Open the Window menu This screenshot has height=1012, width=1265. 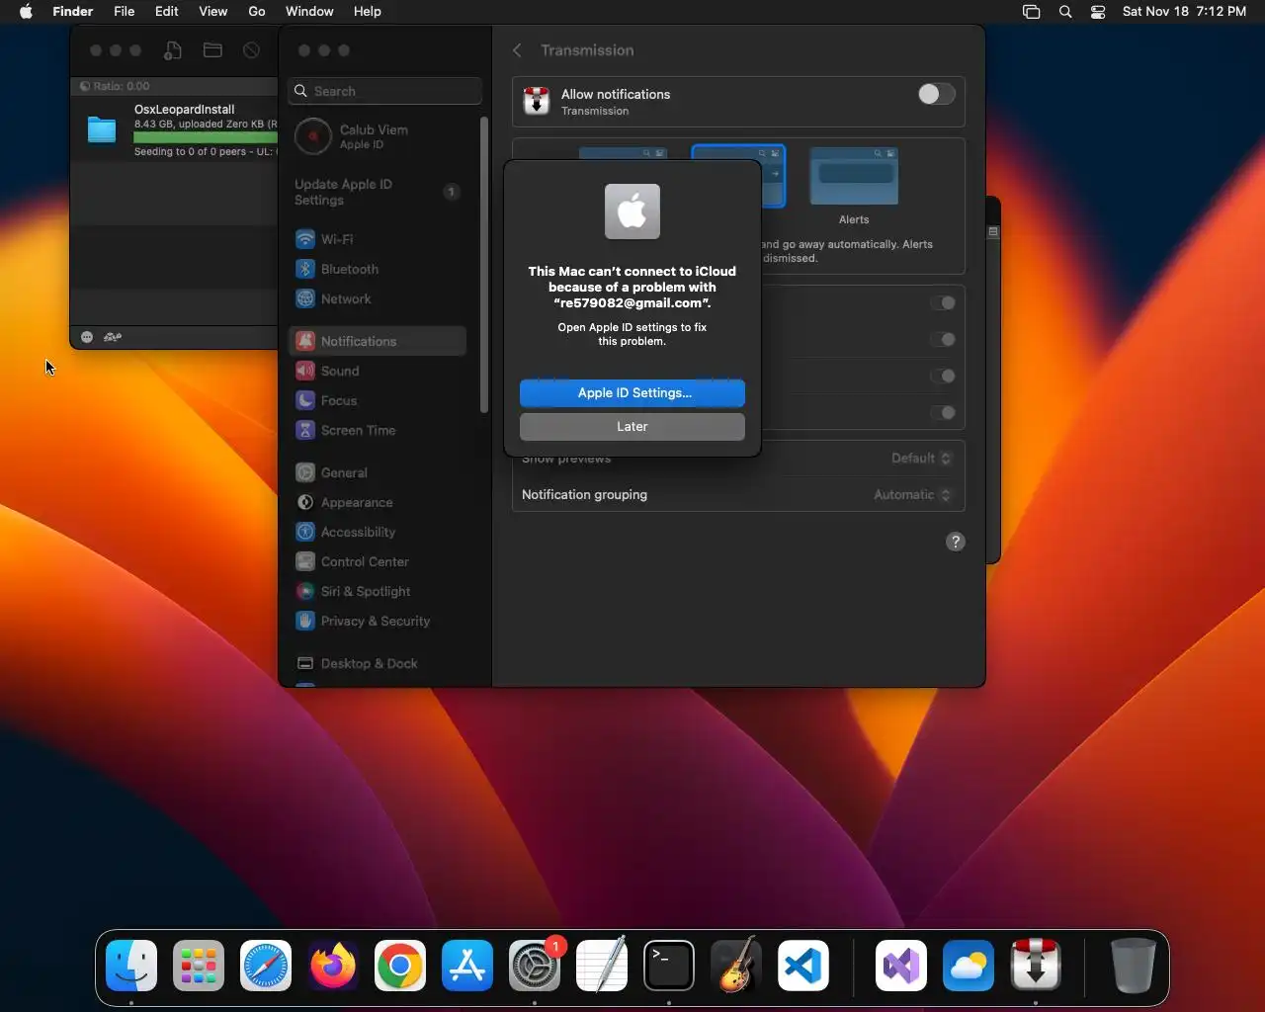click(x=309, y=12)
